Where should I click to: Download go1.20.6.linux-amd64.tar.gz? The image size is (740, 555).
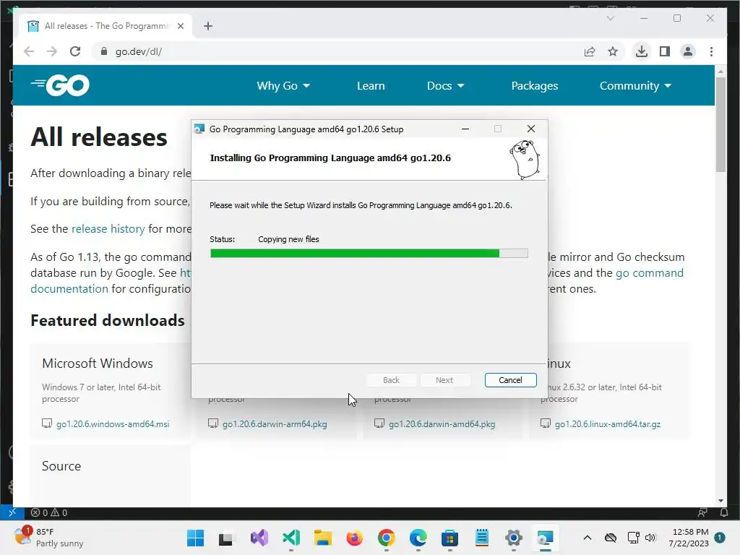(608, 423)
